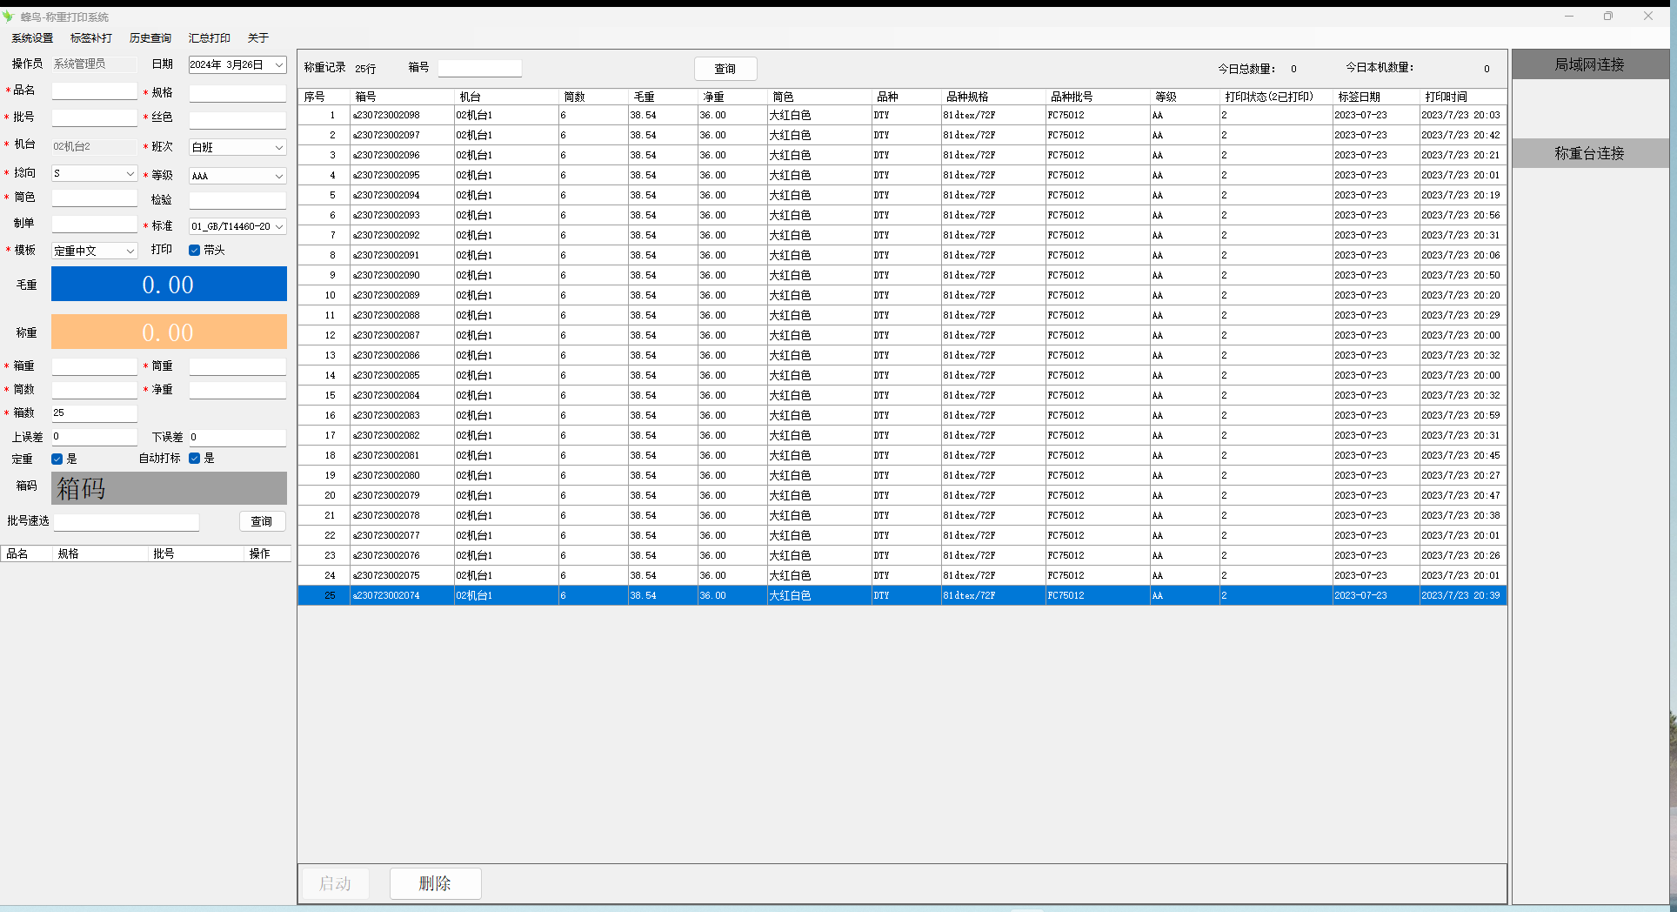This screenshot has width=1677, height=912.
Task: Click the 打印时间 column header
Action: (x=1463, y=97)
